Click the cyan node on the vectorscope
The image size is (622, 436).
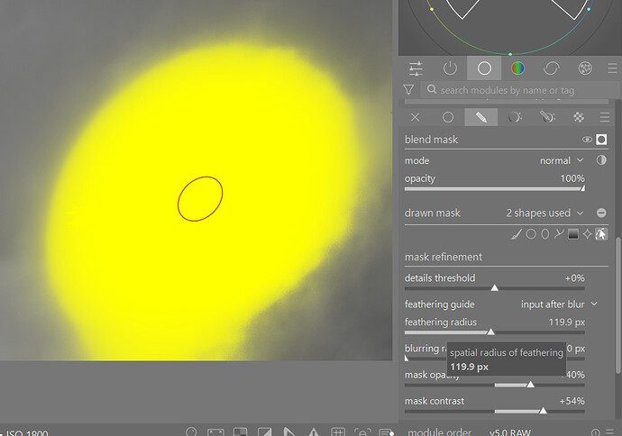[589, 9]
